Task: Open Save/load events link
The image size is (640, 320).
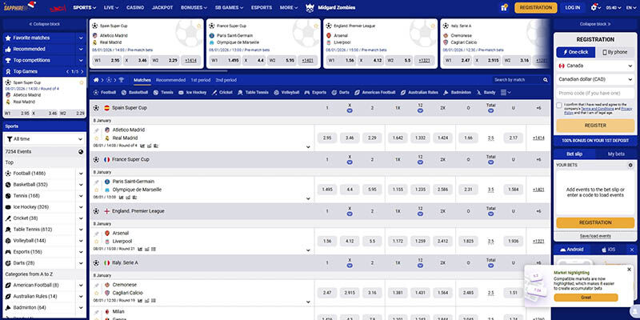Action: pyautogui.click(x=595, y=236)
